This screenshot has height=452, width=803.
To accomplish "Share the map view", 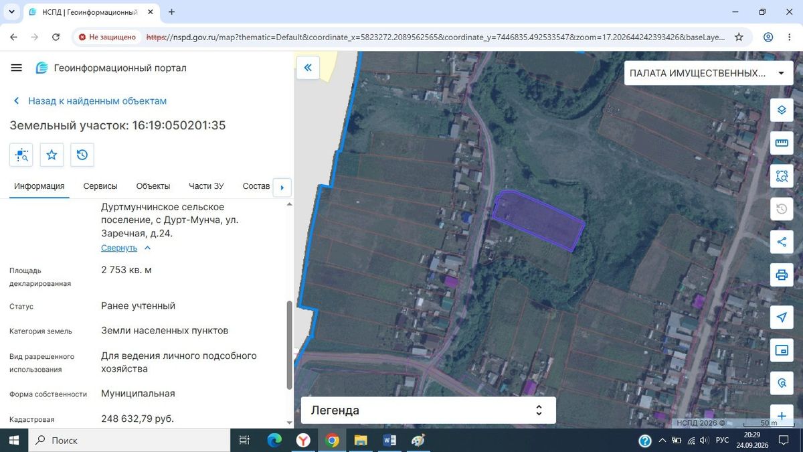I will [782, 242].
